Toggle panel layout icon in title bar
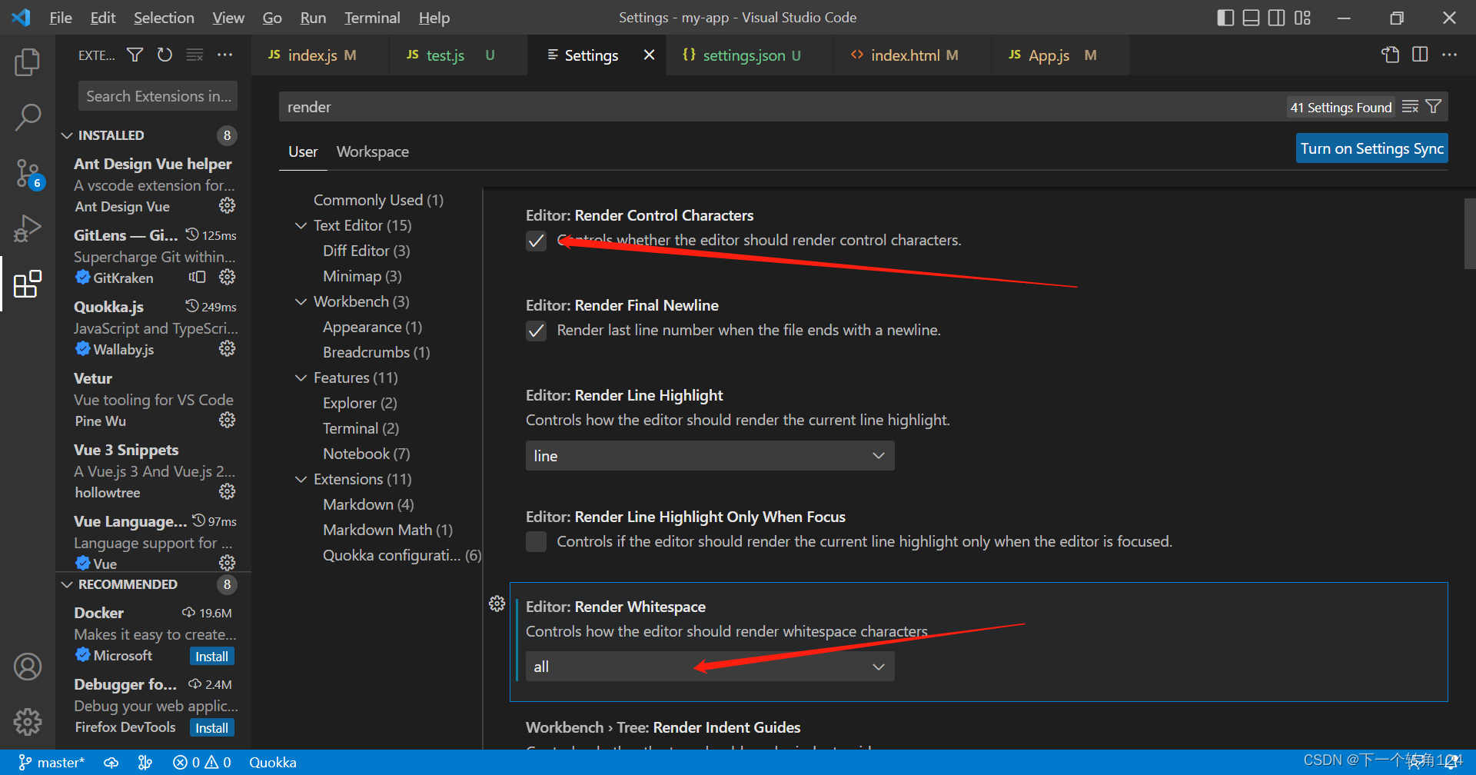This screenshot has width=1476, height=775. 1252,18
